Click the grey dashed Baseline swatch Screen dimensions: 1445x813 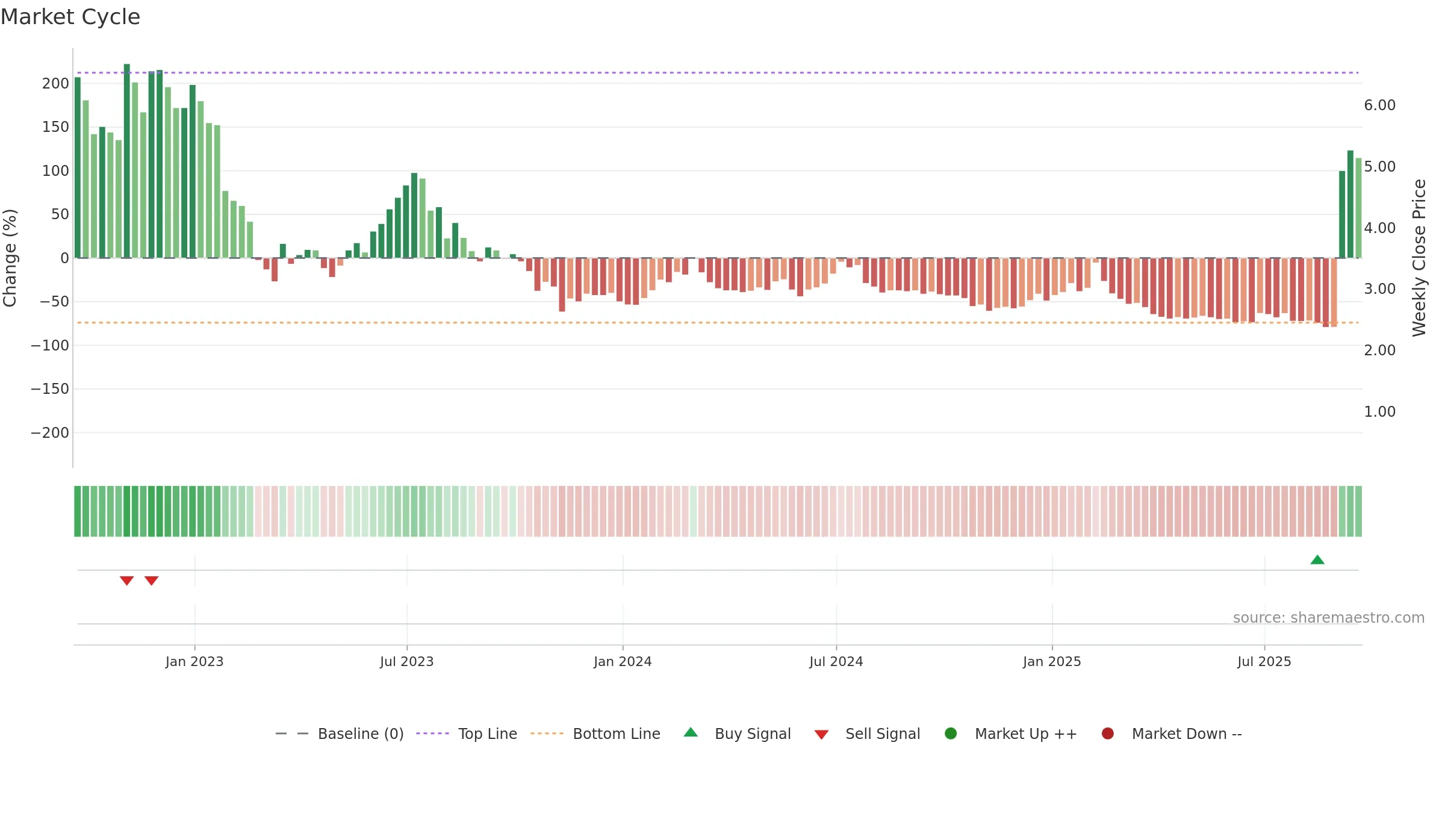tap(291, 734)
